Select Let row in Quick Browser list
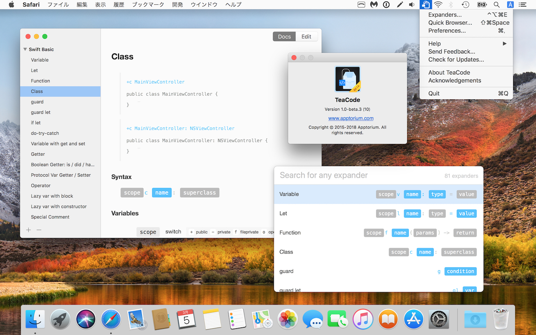The height and width of the screenshot is (335, 536). [378, 213]
